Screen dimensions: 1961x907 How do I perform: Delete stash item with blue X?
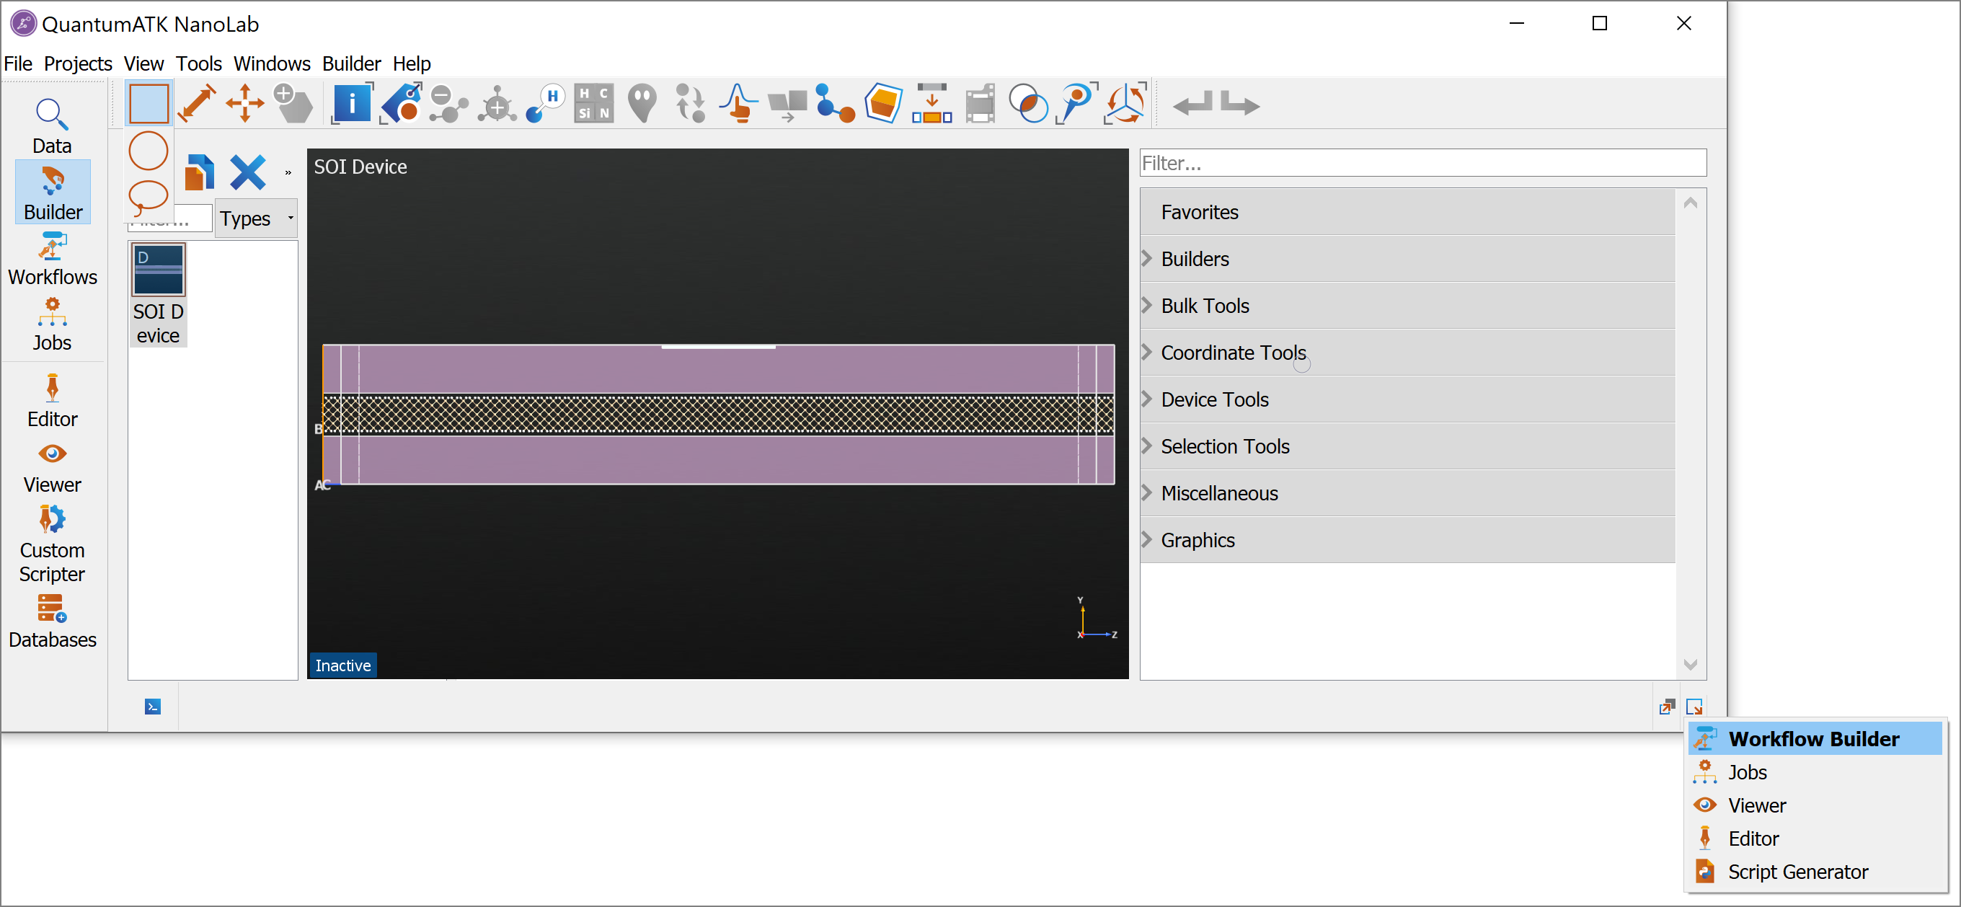[x=248, y=172]
